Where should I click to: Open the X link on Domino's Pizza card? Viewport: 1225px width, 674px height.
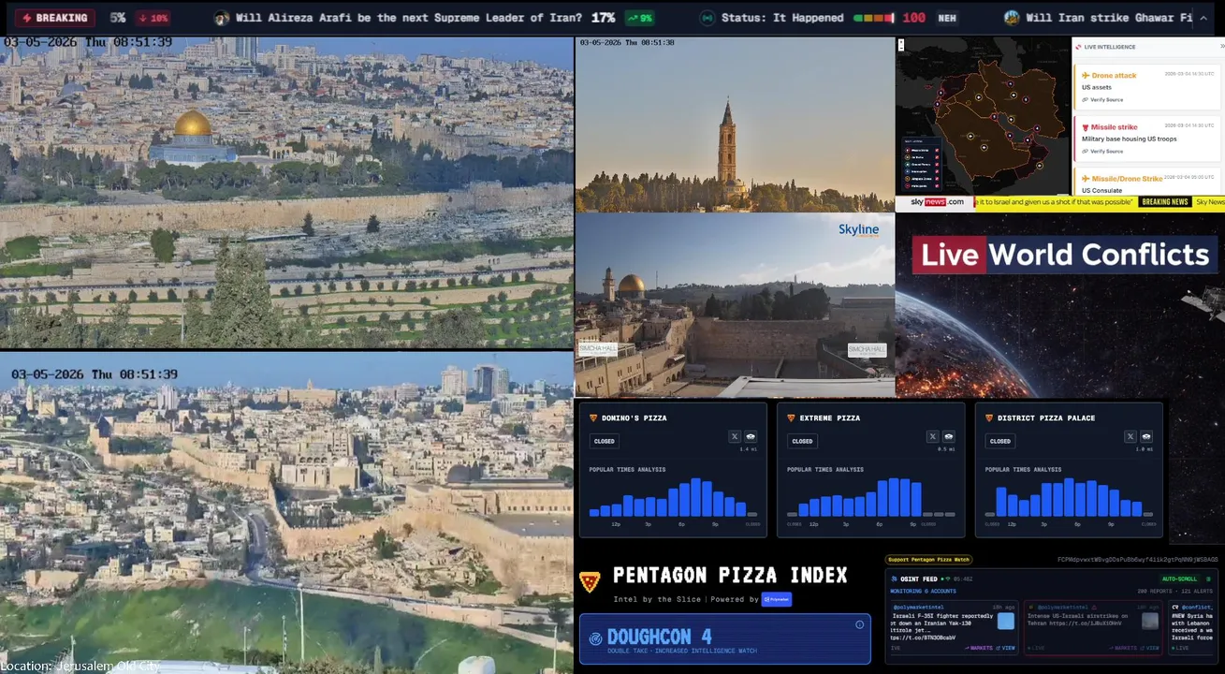735,436
